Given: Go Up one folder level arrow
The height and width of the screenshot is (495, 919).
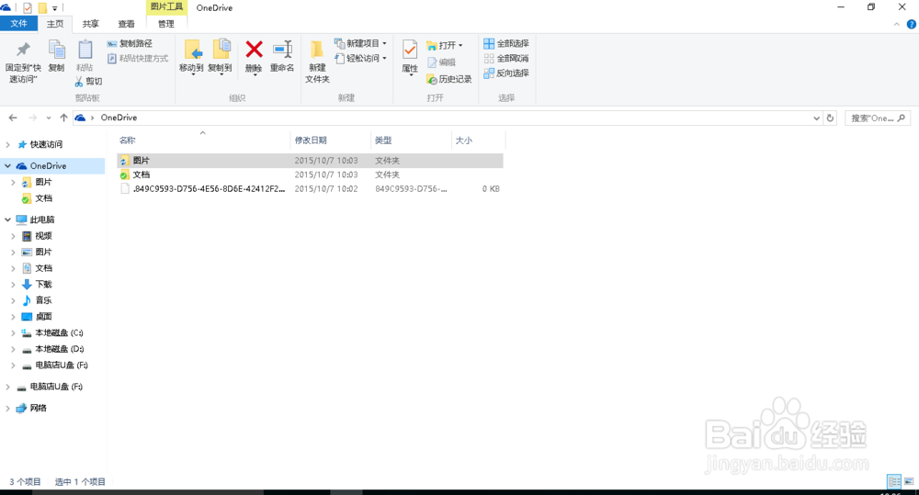Looking at the screenshot, I should tap(63, 118).
